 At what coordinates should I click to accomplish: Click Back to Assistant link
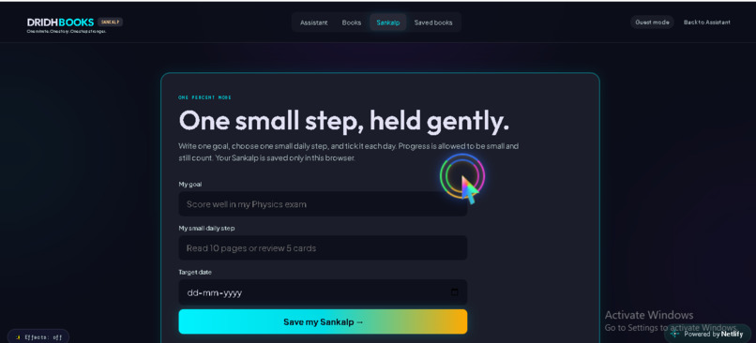click(707, 22)
